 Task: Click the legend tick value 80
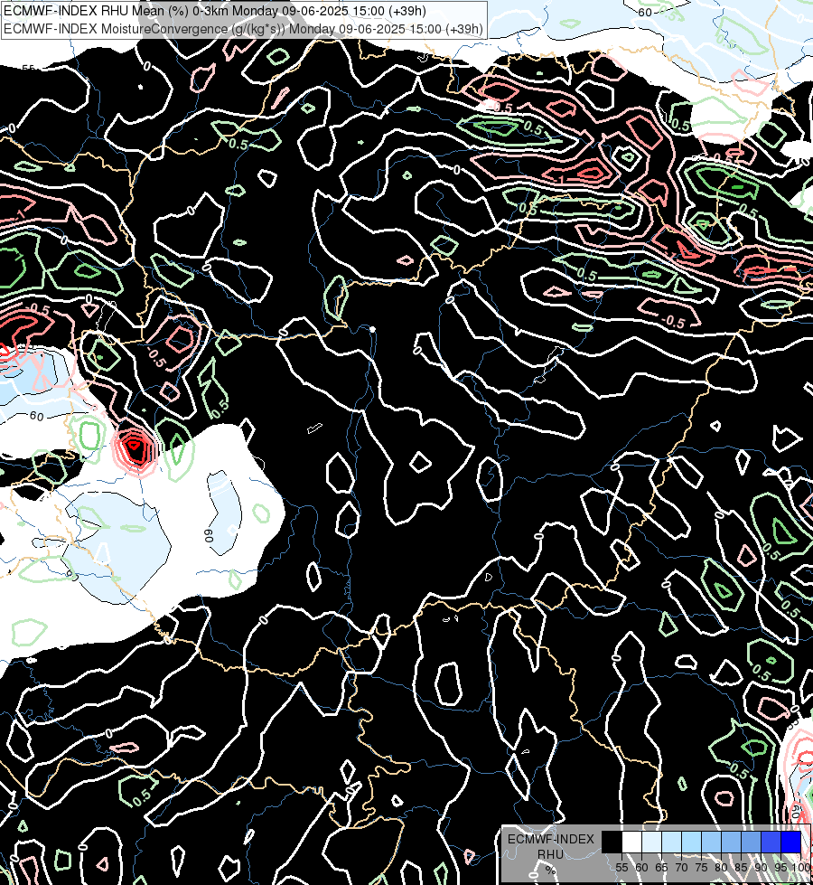(x=721, y=868)
